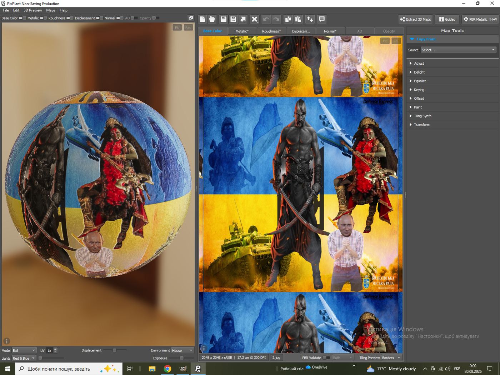
Task: Click the Save As floppy disk icon
Action: click(x=233, y=19)
